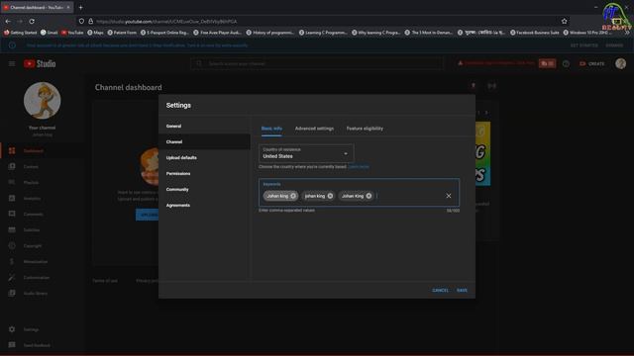Click the site lock icon in address bar

[x=90, y=21]
